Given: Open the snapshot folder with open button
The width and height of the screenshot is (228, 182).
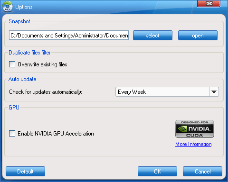Looking at the screenshot, I should point(198,36).
